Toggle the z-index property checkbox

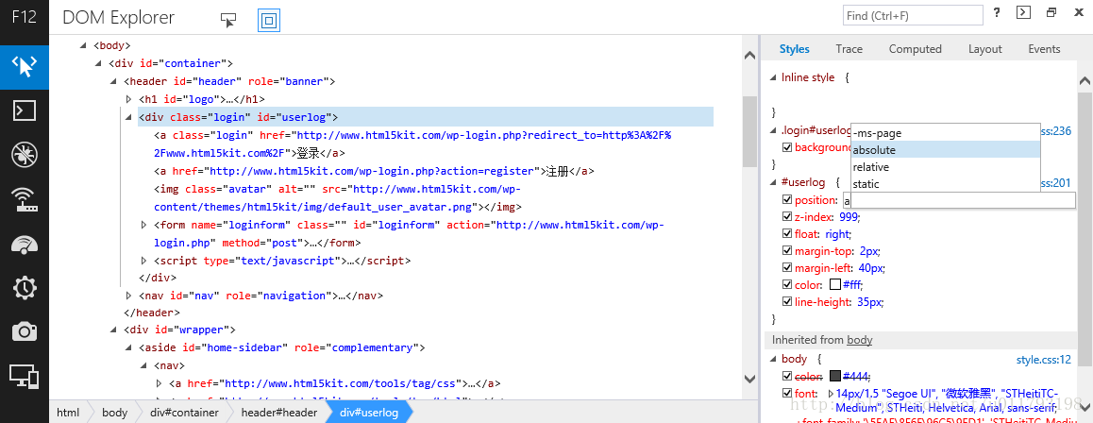coord(788,217)
